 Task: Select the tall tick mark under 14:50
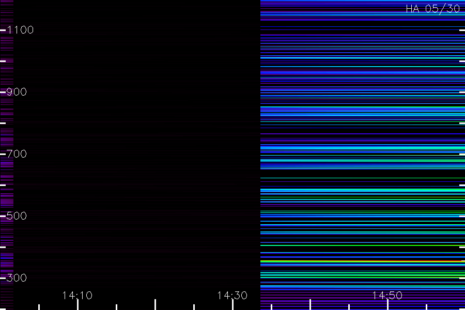pyautogui.click(x=388, y=305)
